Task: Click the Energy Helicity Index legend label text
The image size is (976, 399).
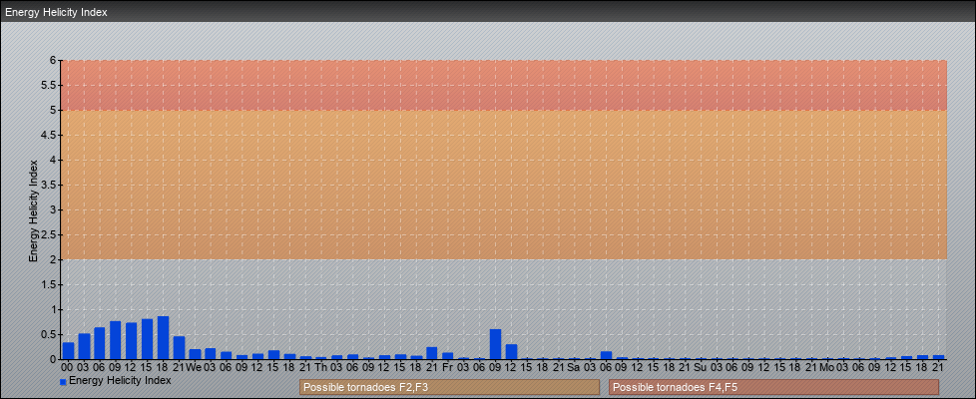Action: [x=120, y=380]
